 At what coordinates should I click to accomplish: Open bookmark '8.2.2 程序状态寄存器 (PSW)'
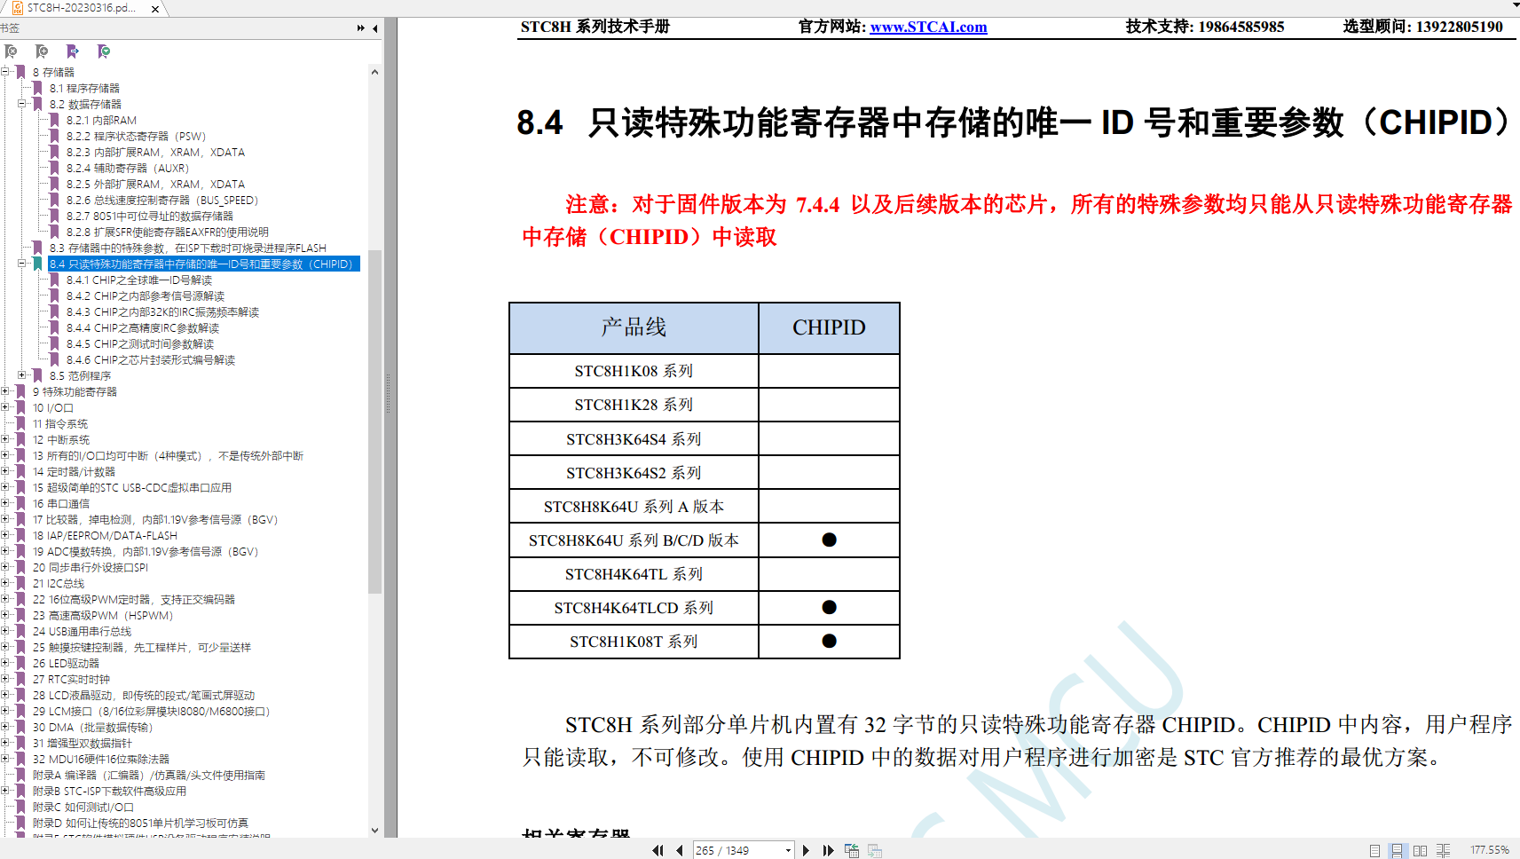pos(136,136)
